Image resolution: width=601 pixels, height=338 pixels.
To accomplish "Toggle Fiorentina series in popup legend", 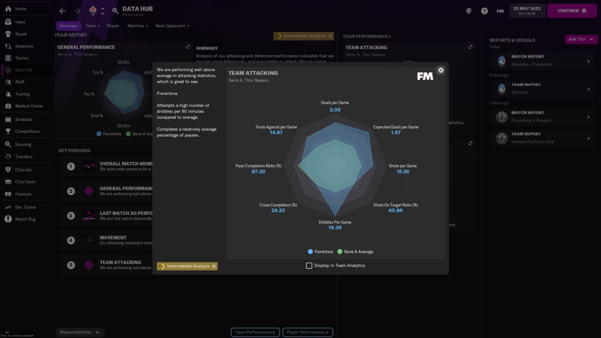I will pos(320,252).
